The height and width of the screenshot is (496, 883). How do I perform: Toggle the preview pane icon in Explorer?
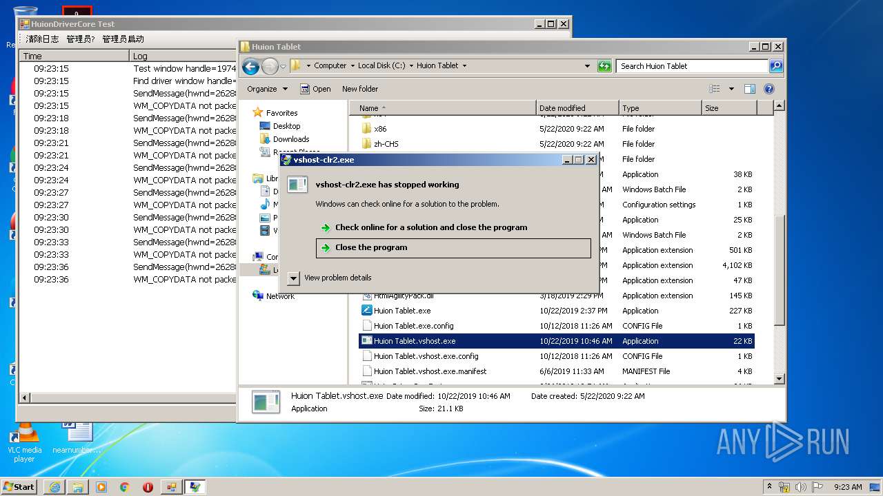[x=750, y=89]
